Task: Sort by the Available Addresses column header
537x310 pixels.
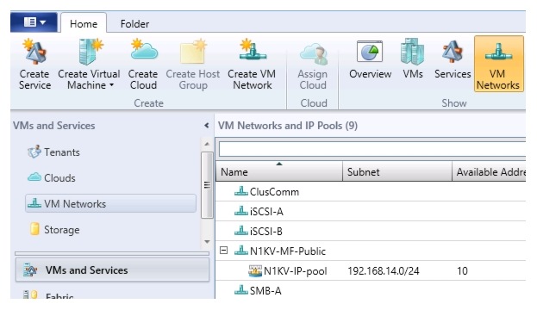Action: point(489,171)
